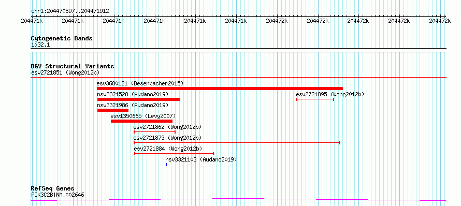Image resolution: width=461 pixels, height=206 pixels.
Task: Select the nsv3321528 (Audano2019) red bar
Action: tap(138, 99)
